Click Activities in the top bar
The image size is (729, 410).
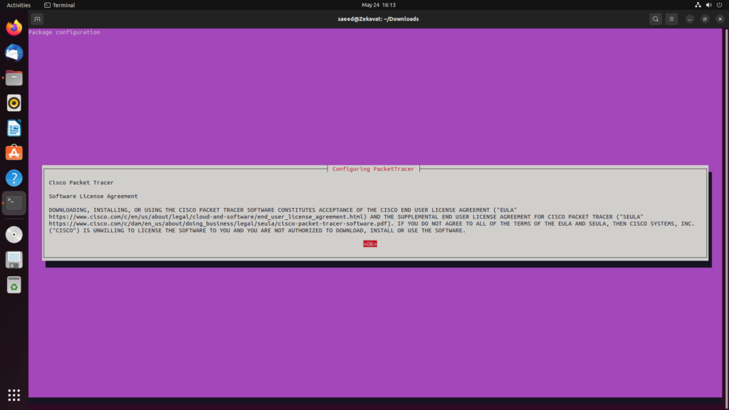[x=19, y=5]
